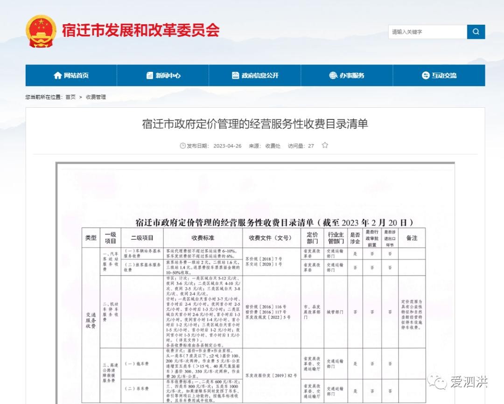Click the 爱泗洪 watermark text
The height and width of the screenshot is (404, 504).
[x=469, y=382]
